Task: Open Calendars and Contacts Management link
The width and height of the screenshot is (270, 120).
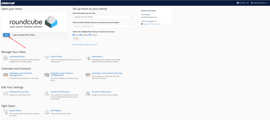Action: 21,74
